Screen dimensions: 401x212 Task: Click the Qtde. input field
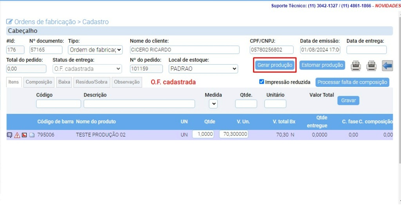coord(246,104)
